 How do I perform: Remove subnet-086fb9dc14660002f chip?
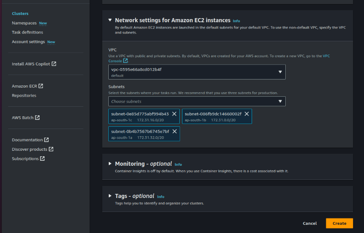[247, 114]
